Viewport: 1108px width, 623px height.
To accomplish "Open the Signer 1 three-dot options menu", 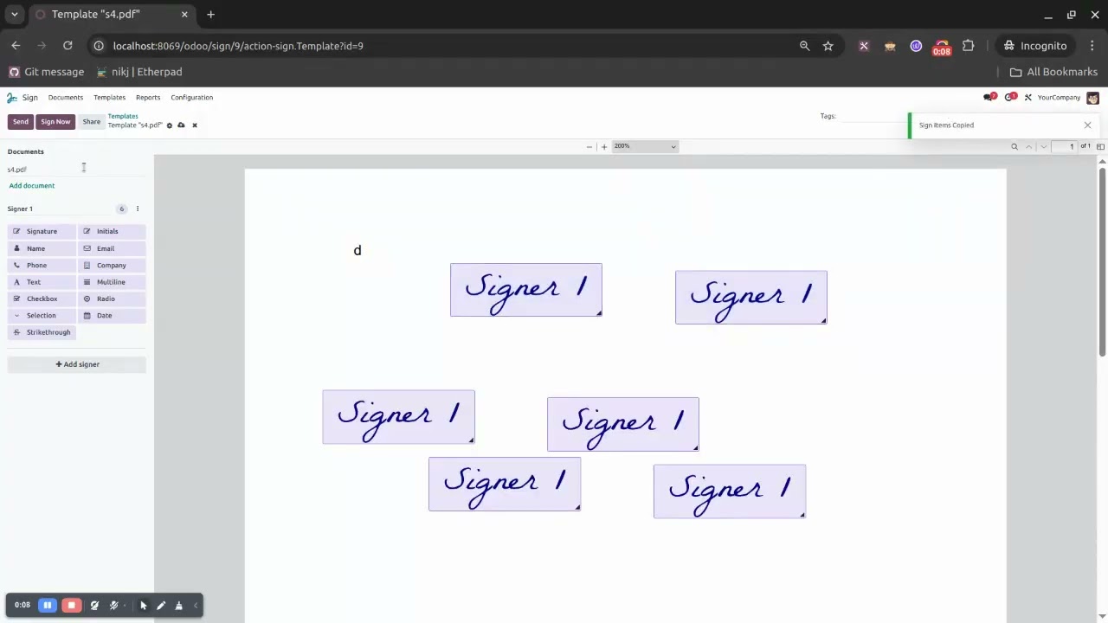I will (137, 209).
